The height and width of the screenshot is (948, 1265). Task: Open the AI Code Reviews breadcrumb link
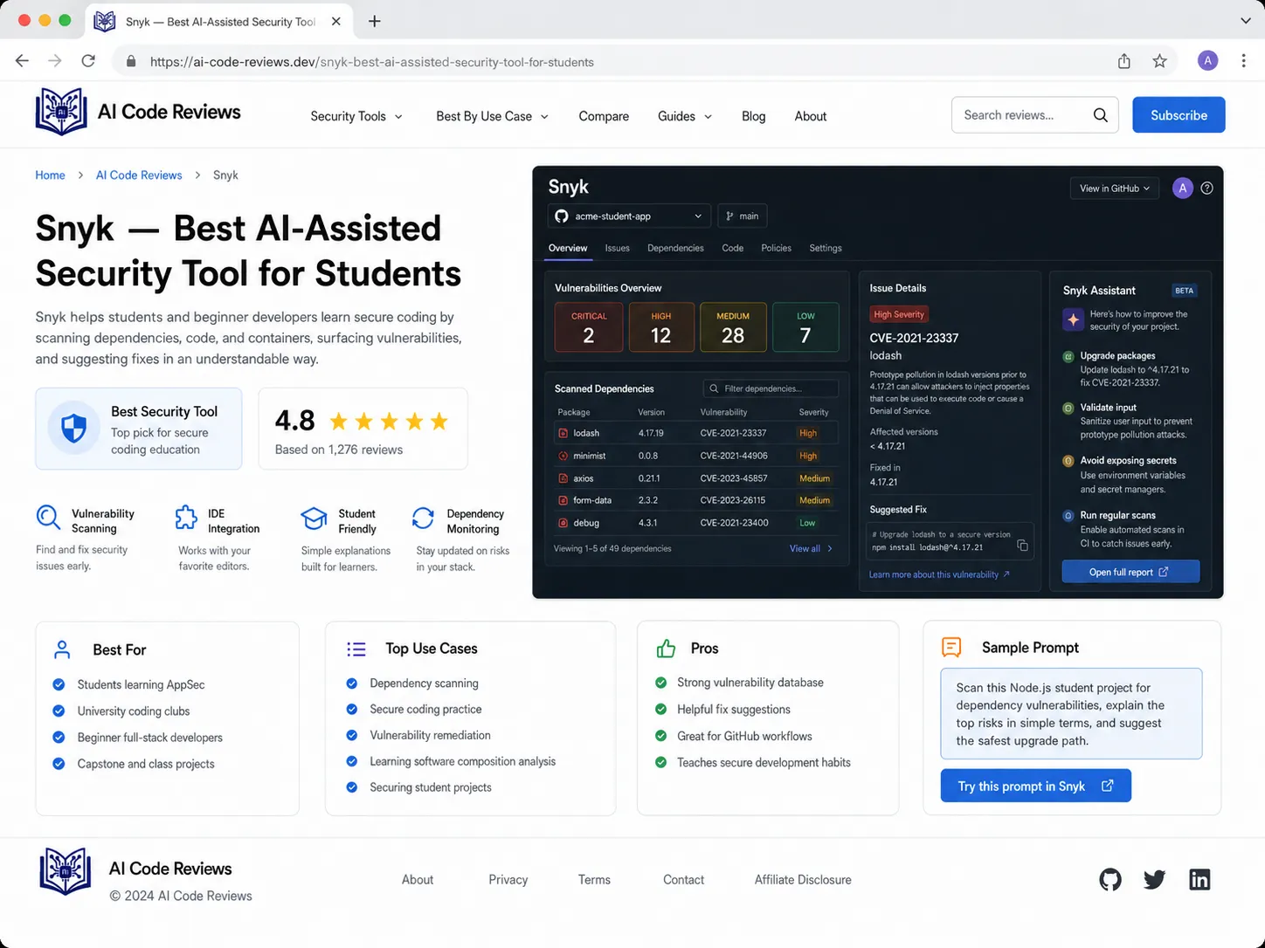tap(139, 175)
